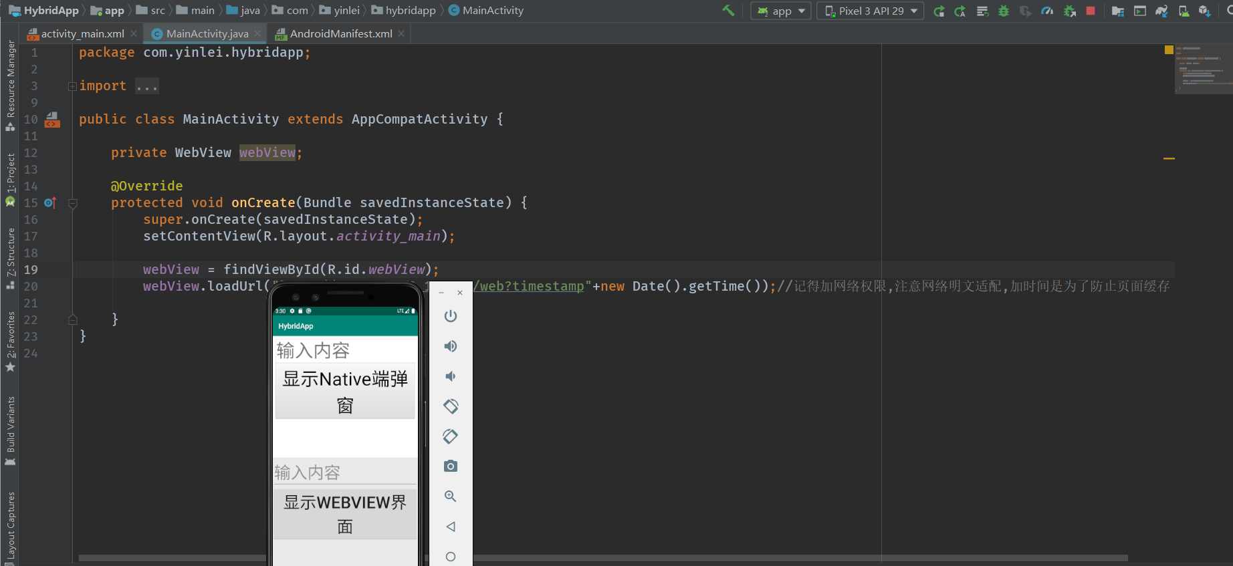The image size is (1233, 566).
Task: Click the emulator zoom magnifier icon
Action: coord(451,496)
